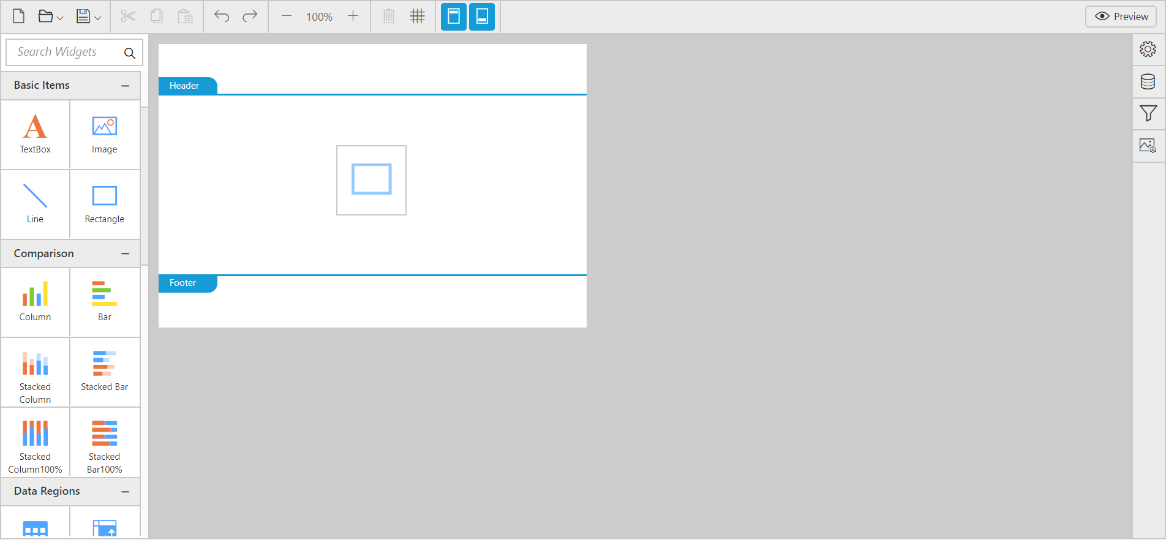Viewport: 1166px width, 540px height.
Task: Click the Cut scissors icon
Action: (x=128, y=17)
